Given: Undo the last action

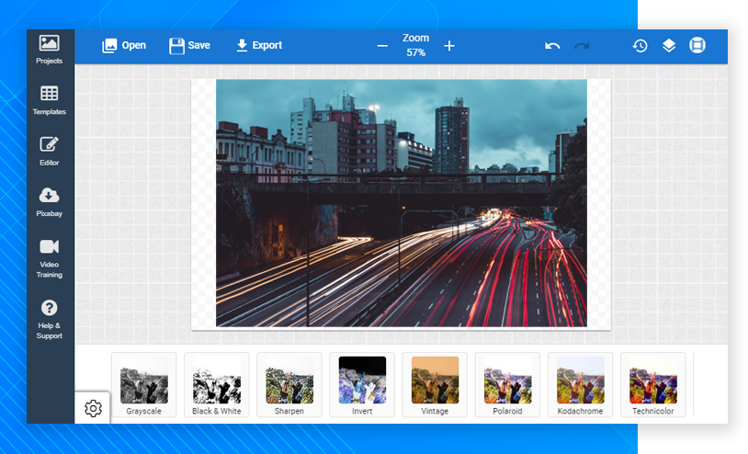Looking at the screenshot, I should [x=552, y=46].
